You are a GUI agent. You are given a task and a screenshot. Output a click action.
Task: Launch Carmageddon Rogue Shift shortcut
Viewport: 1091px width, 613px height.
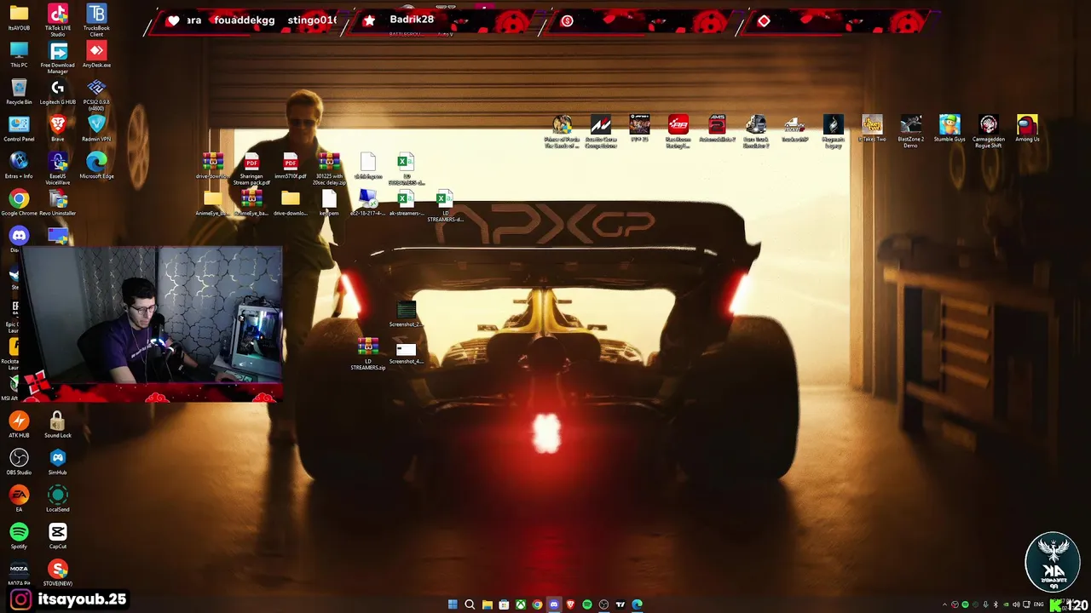point(988,132)
